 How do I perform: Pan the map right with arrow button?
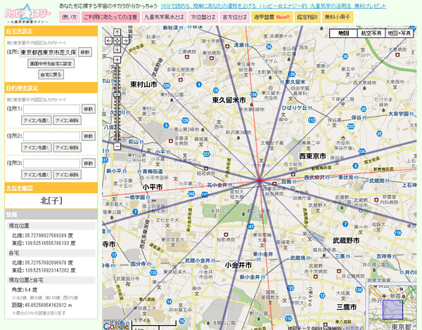pos(126,41)
